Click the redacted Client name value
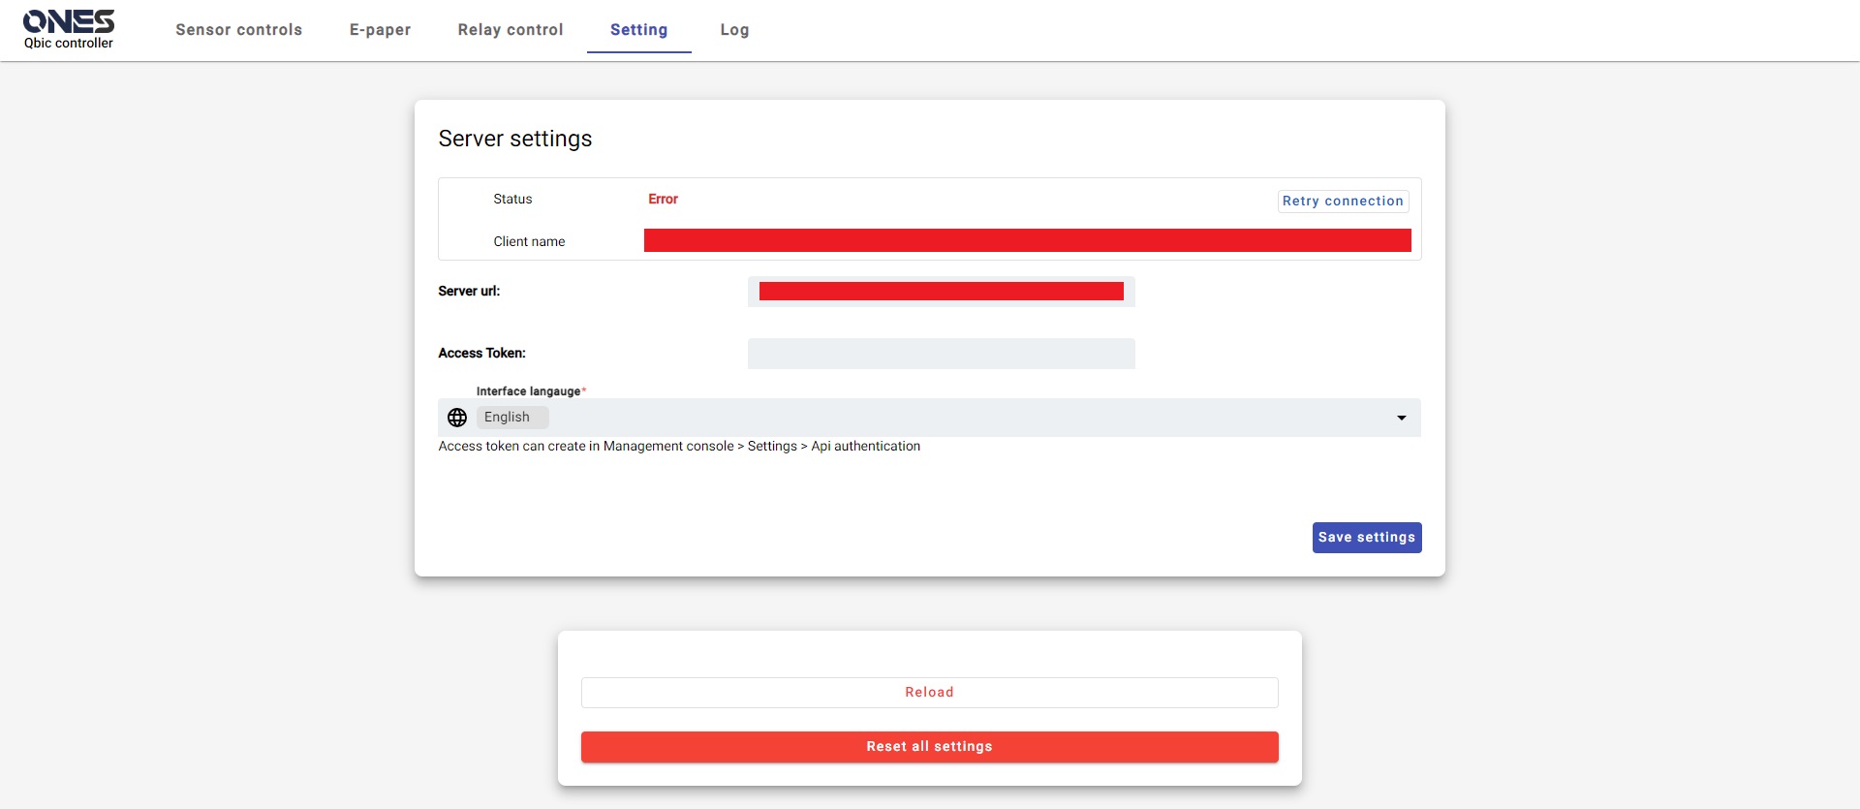Viewport: 1860px width, 809px height. 1027,240
